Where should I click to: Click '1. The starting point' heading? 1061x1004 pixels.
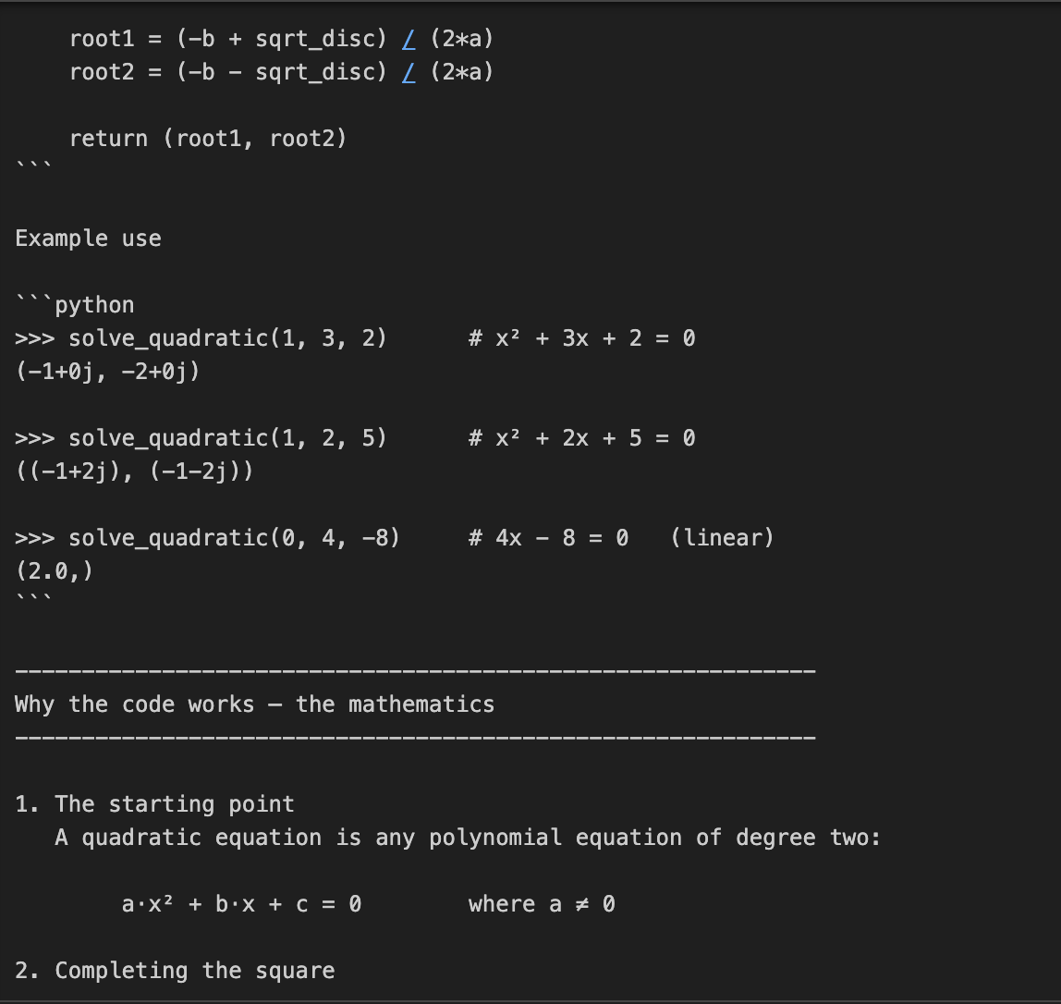154,804
